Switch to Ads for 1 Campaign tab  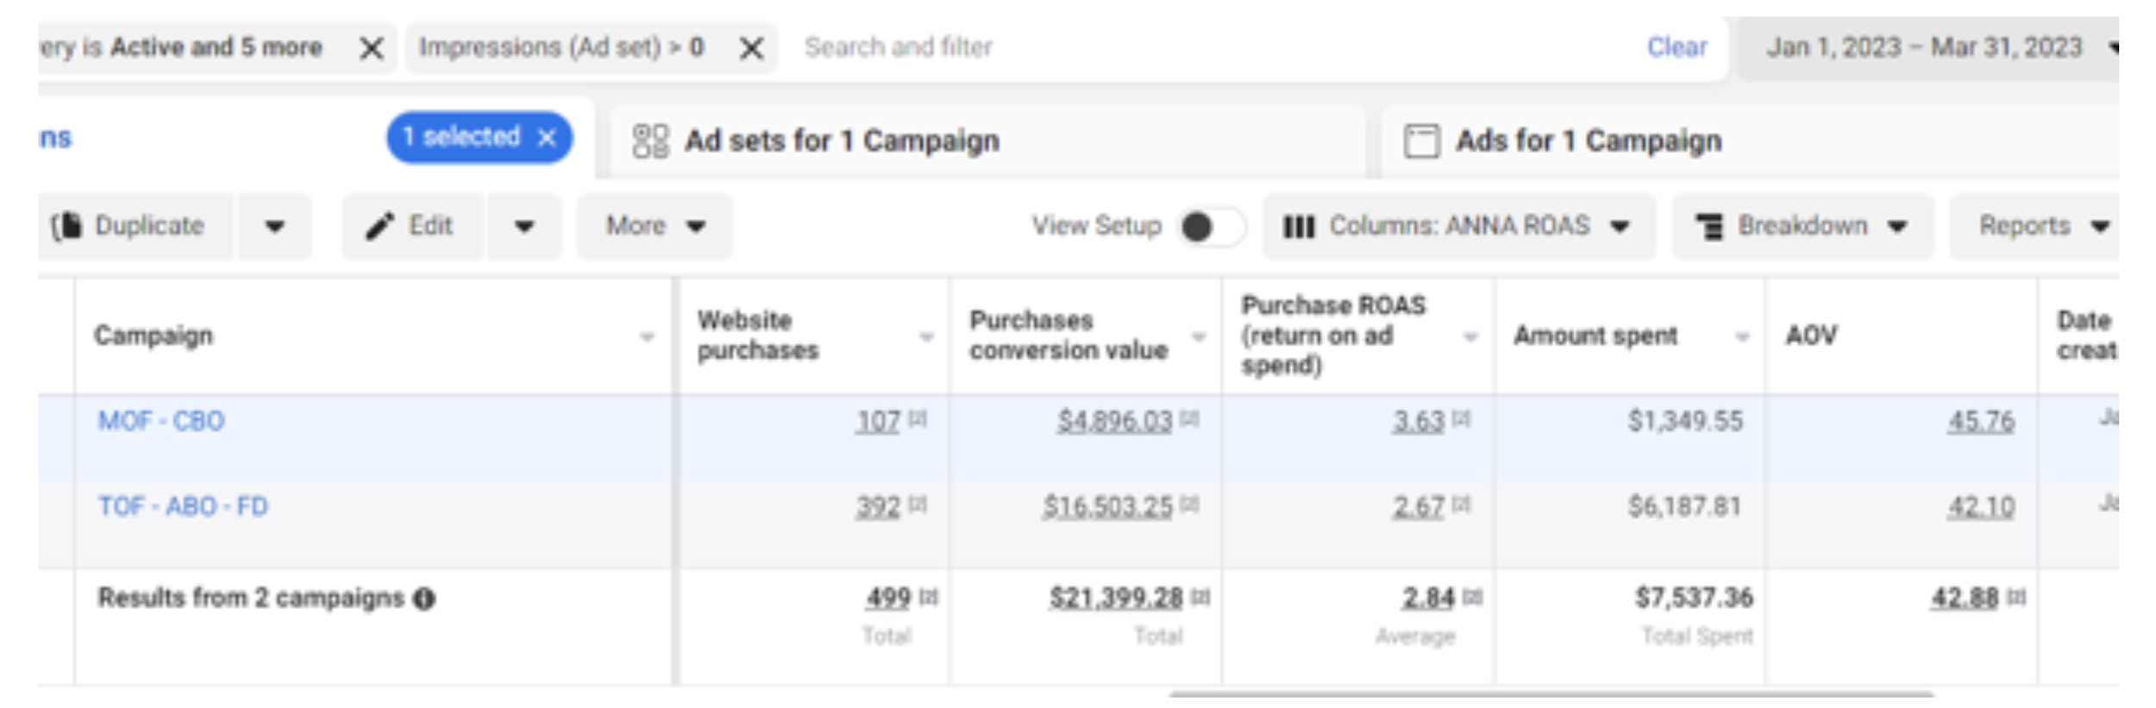tap(1751, 141)
